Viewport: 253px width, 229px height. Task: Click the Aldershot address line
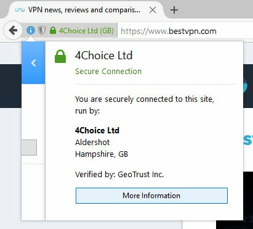[92, 142]
